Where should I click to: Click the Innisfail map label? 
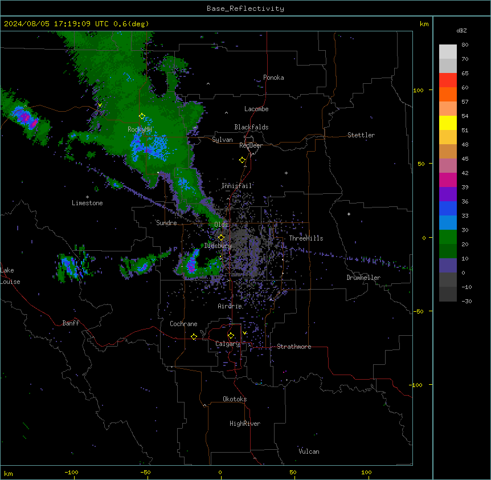click(237, 186)
